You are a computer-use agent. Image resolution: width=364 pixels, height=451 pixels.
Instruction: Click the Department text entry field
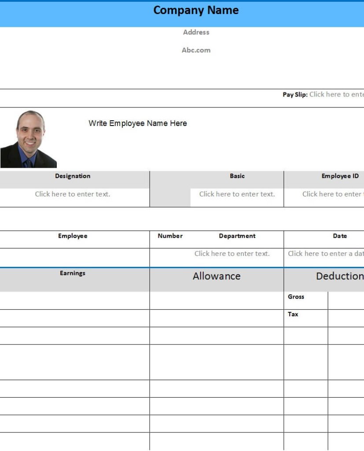(x=232, y=254)
